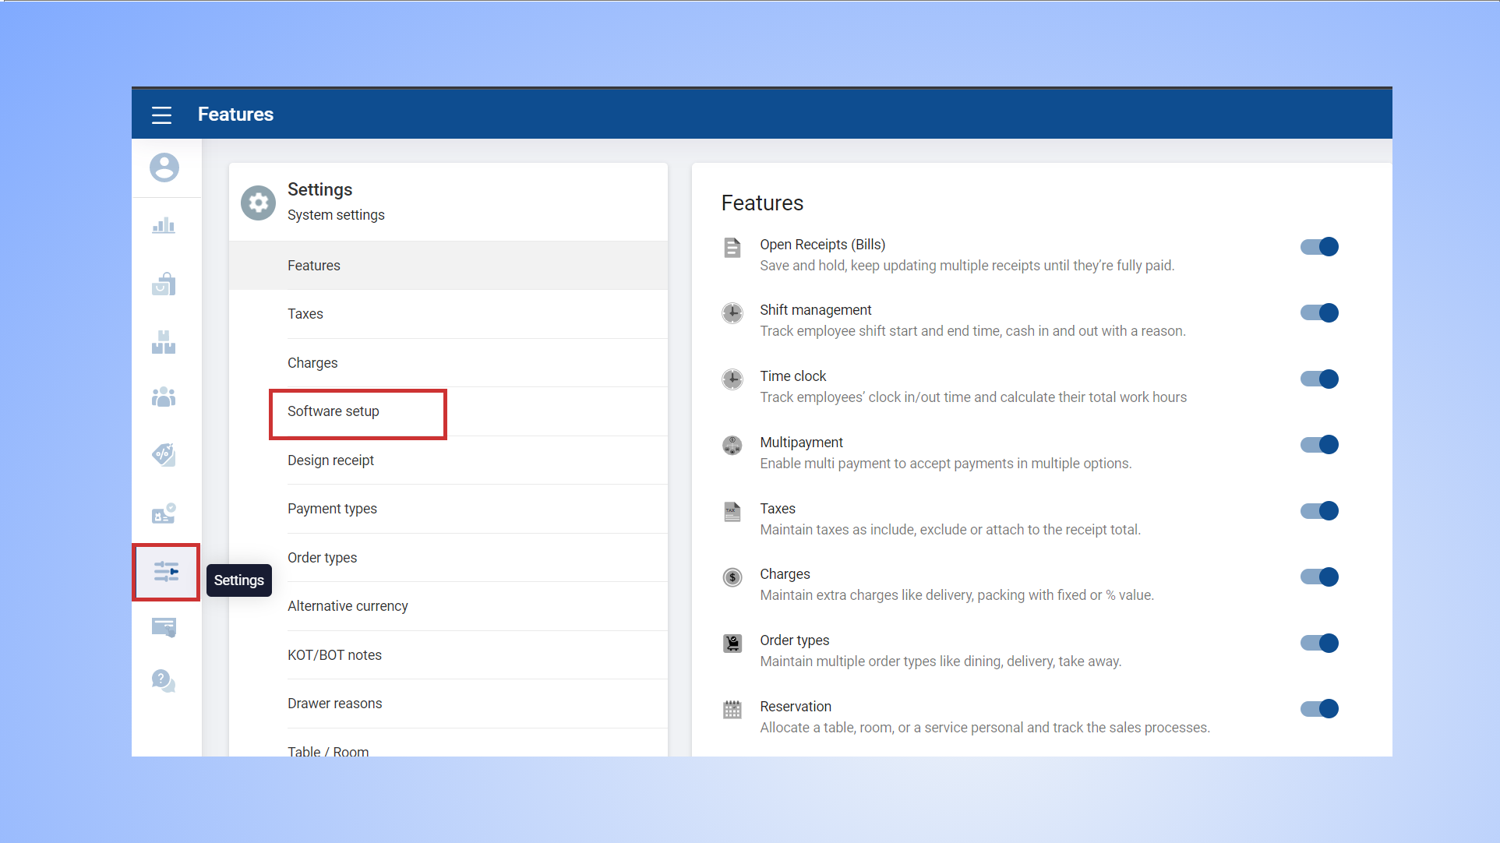
Task: Toggle the Time clock feature
Action: [1319, 379]
